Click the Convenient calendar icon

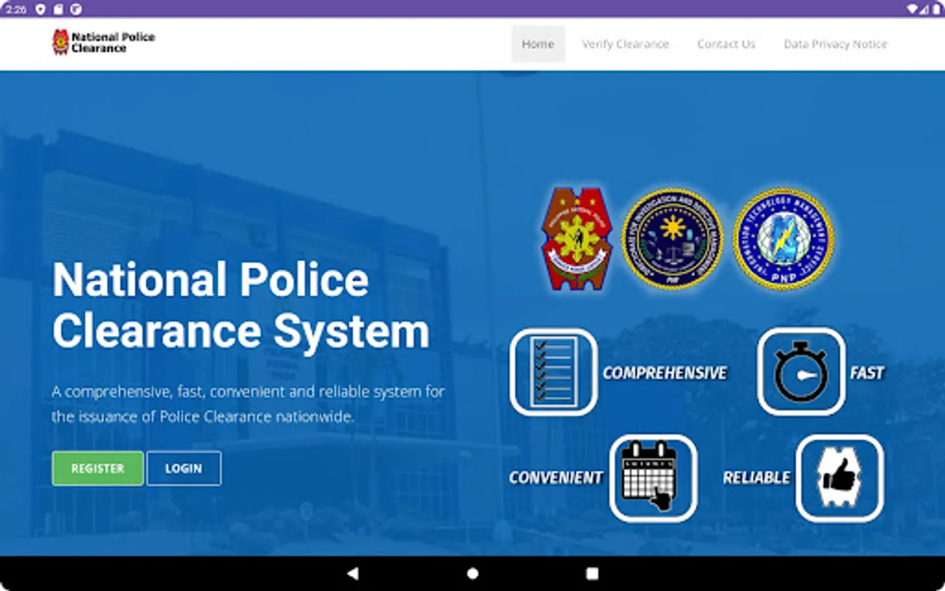point(653,478)
